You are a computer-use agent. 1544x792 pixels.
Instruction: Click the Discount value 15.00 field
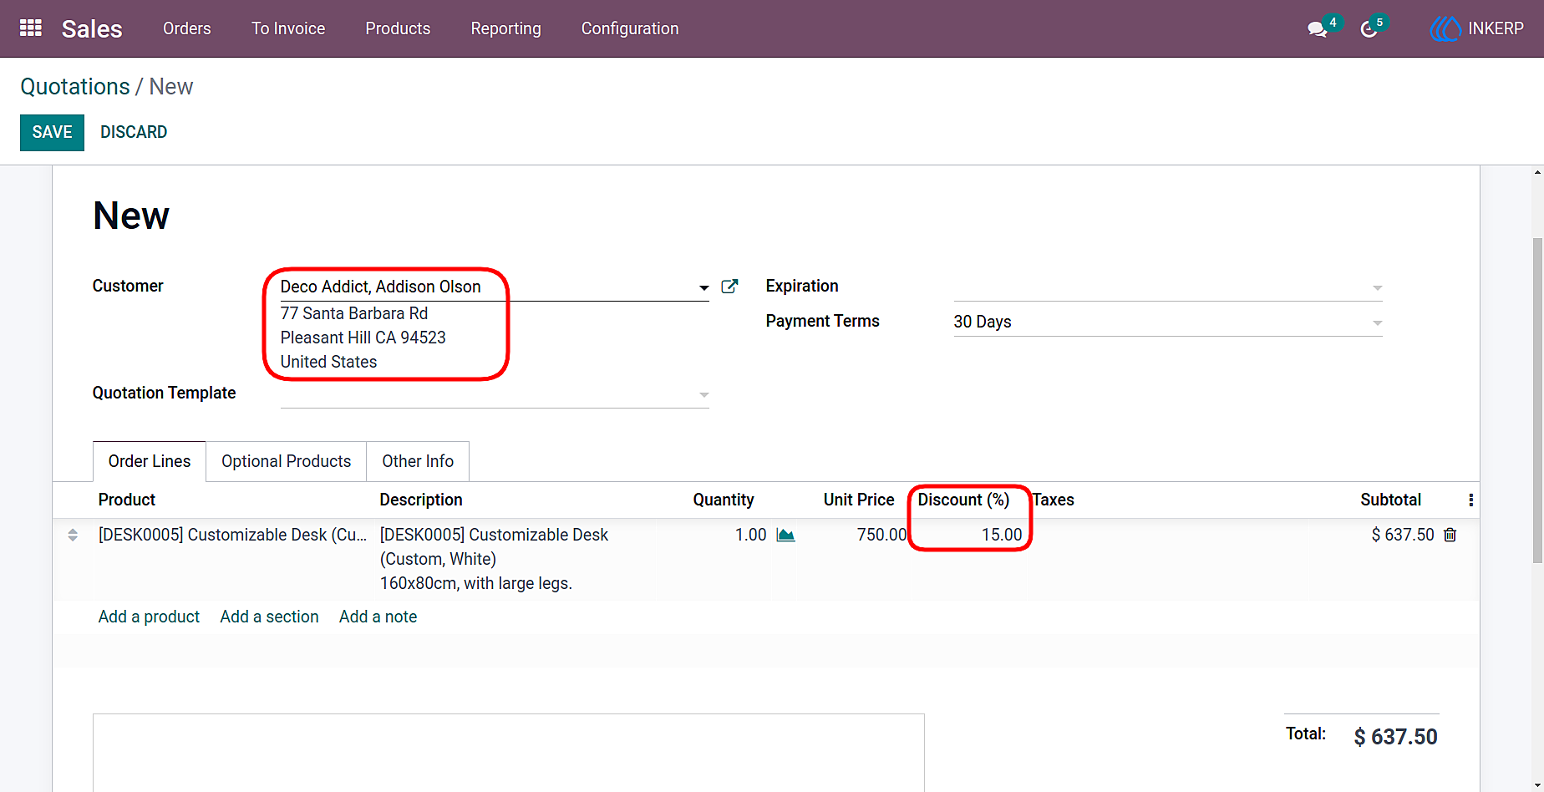coord(969,535)
